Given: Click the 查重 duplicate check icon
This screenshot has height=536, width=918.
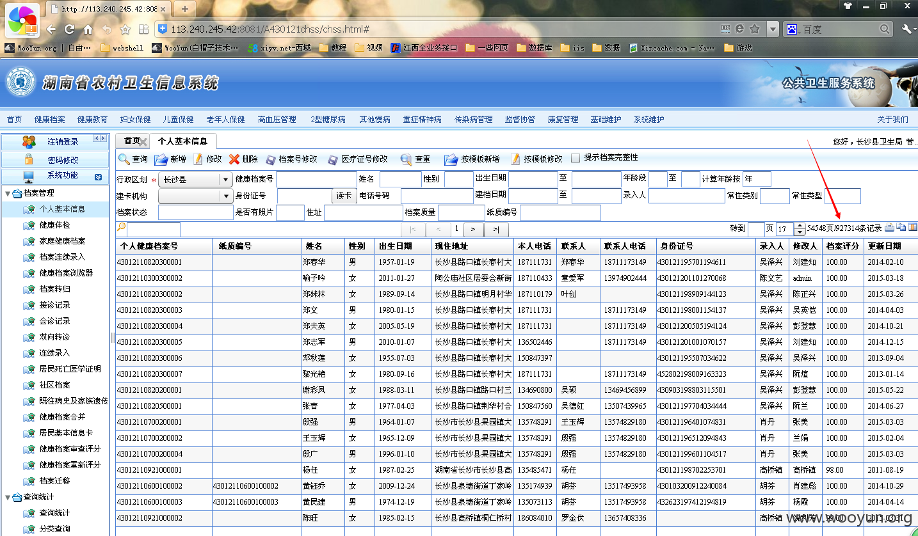Looking at the screenshot, I should [x=406, y=159].
